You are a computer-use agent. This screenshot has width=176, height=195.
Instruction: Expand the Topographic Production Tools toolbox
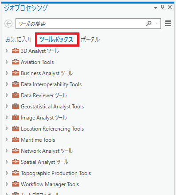click(x=7, y=173)
